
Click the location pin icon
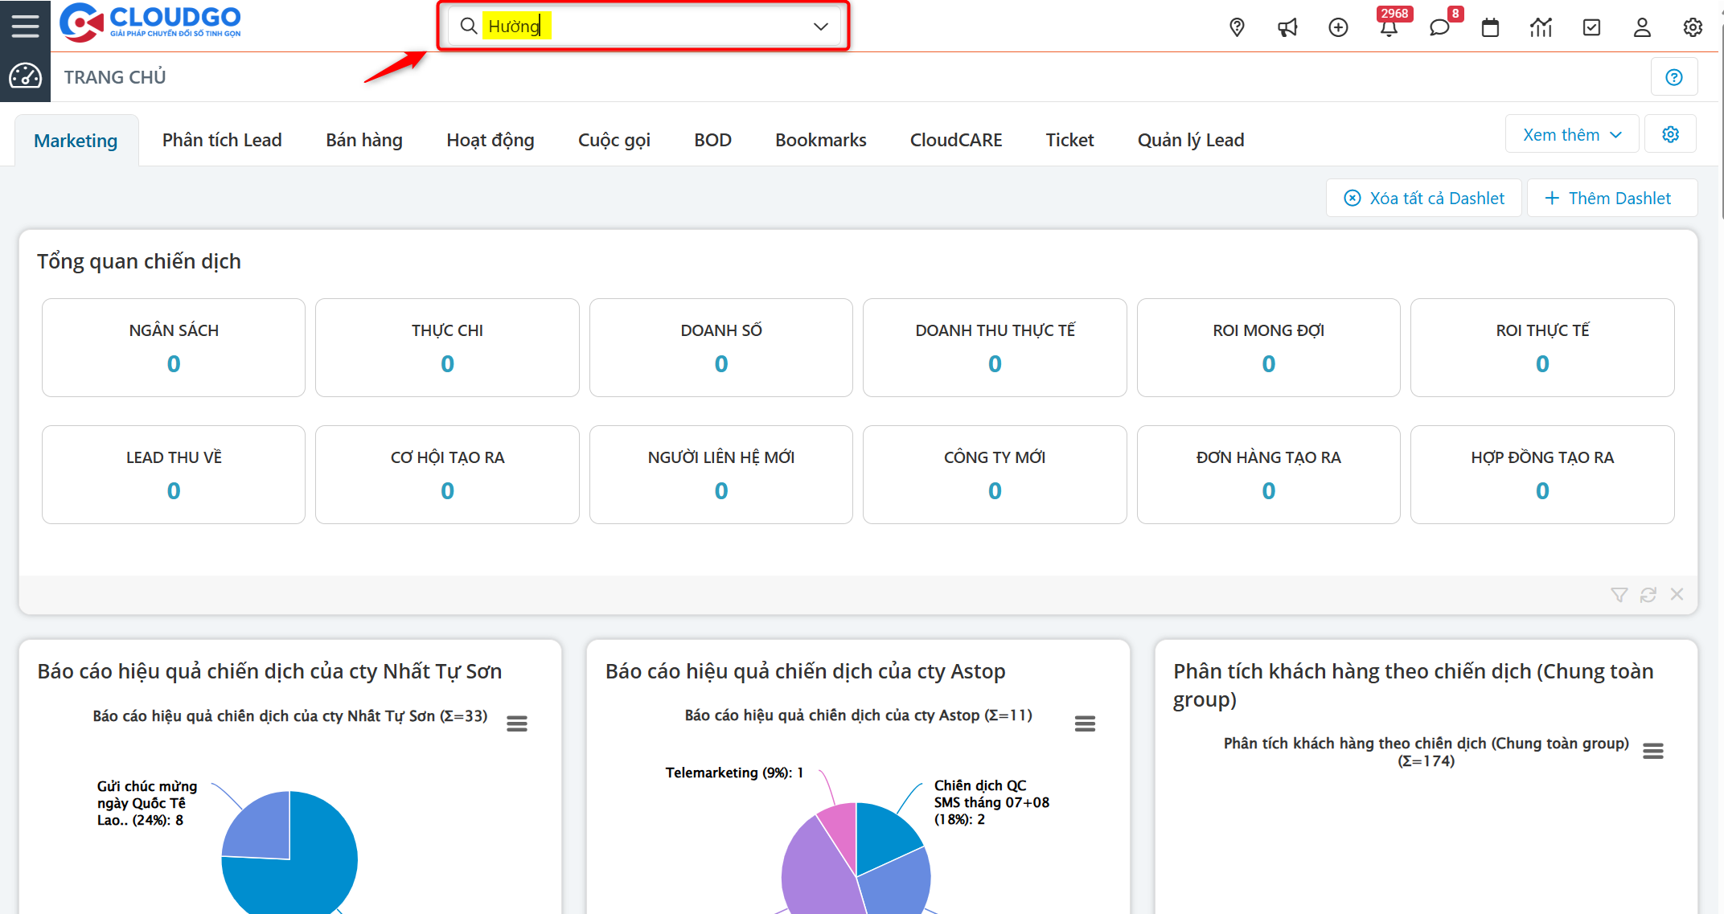[x=1237, y=27]
